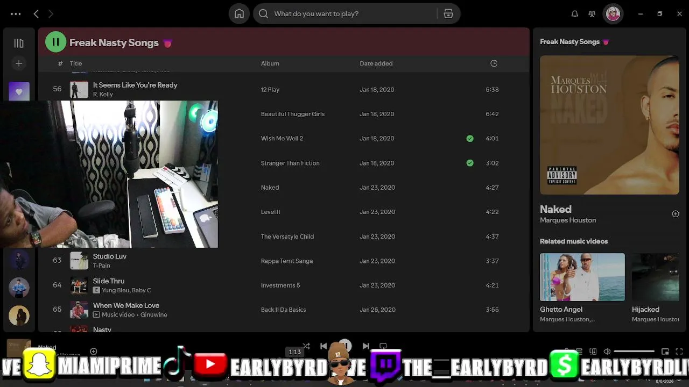Viewport: 689px width, 387px height.
Task: Toggle saved checkmark on Wish Me Well 2 row
Action: pos(470,138)
